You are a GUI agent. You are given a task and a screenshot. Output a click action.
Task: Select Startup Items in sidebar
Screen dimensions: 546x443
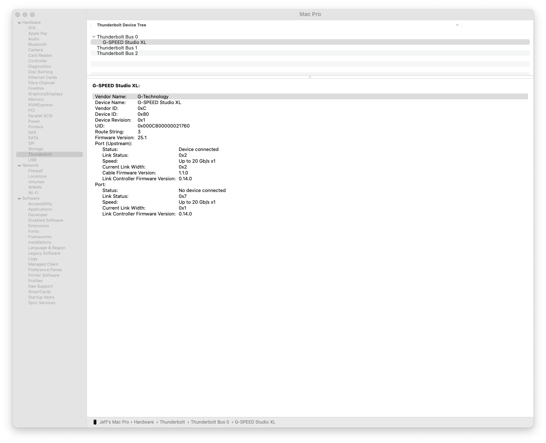[x=41, y=297]
